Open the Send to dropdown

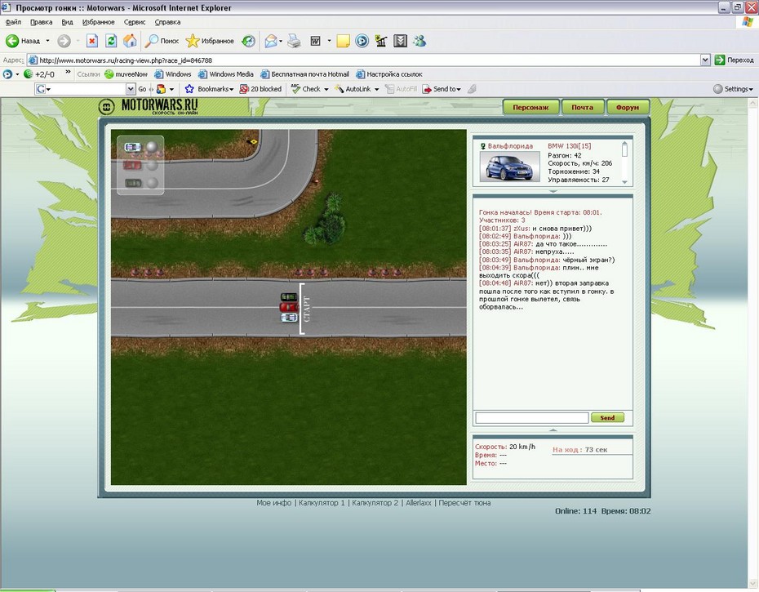[442, 89]
